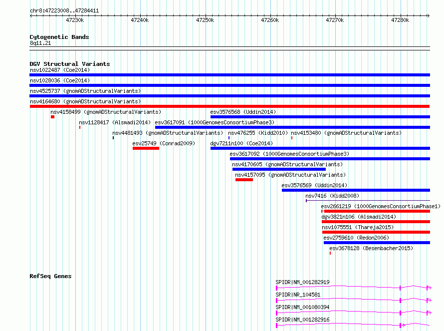Click the RefSeq Genes track title
The height and width of the screenshot is (331, 444).
click(x=50, y=276)
